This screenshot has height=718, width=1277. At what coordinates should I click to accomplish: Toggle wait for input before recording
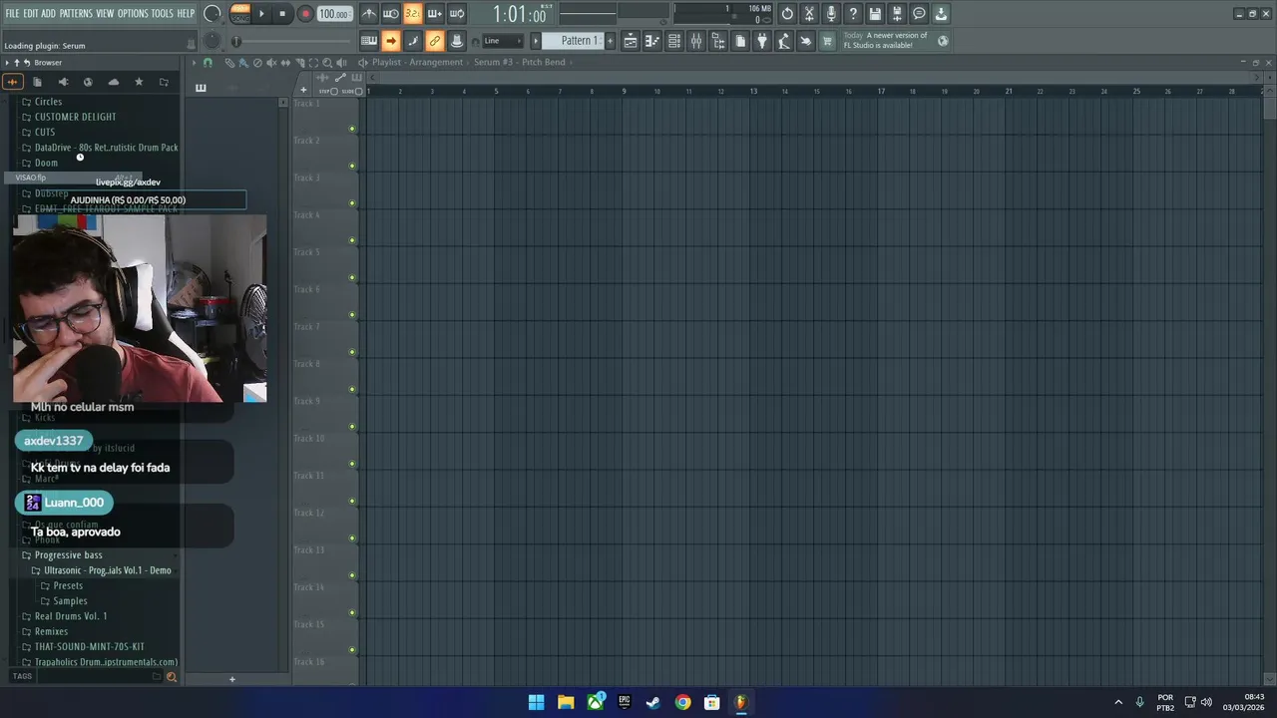tap(391, 14)
